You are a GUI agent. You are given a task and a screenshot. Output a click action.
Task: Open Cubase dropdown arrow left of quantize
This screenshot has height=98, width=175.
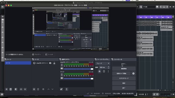point(137,7)
